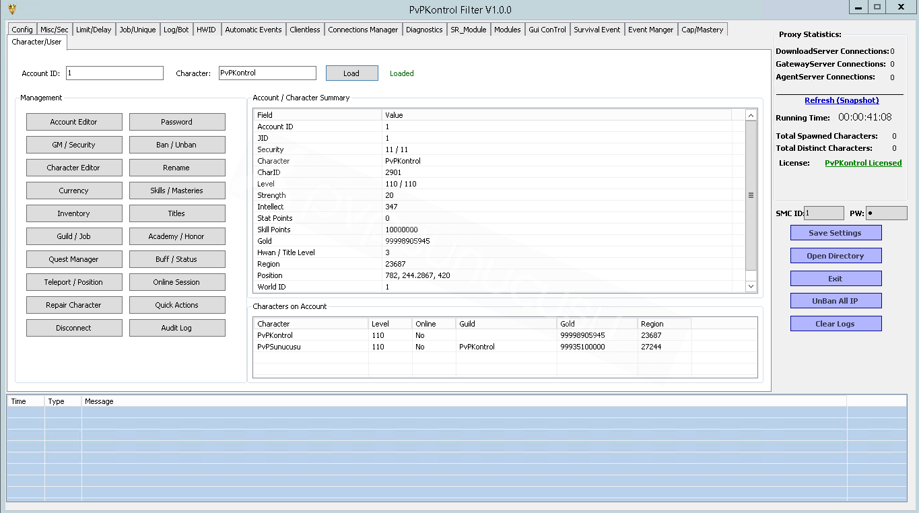This screenshot has width=919, height=513.
Task: Open the Password management button
Action: (177, 122)
